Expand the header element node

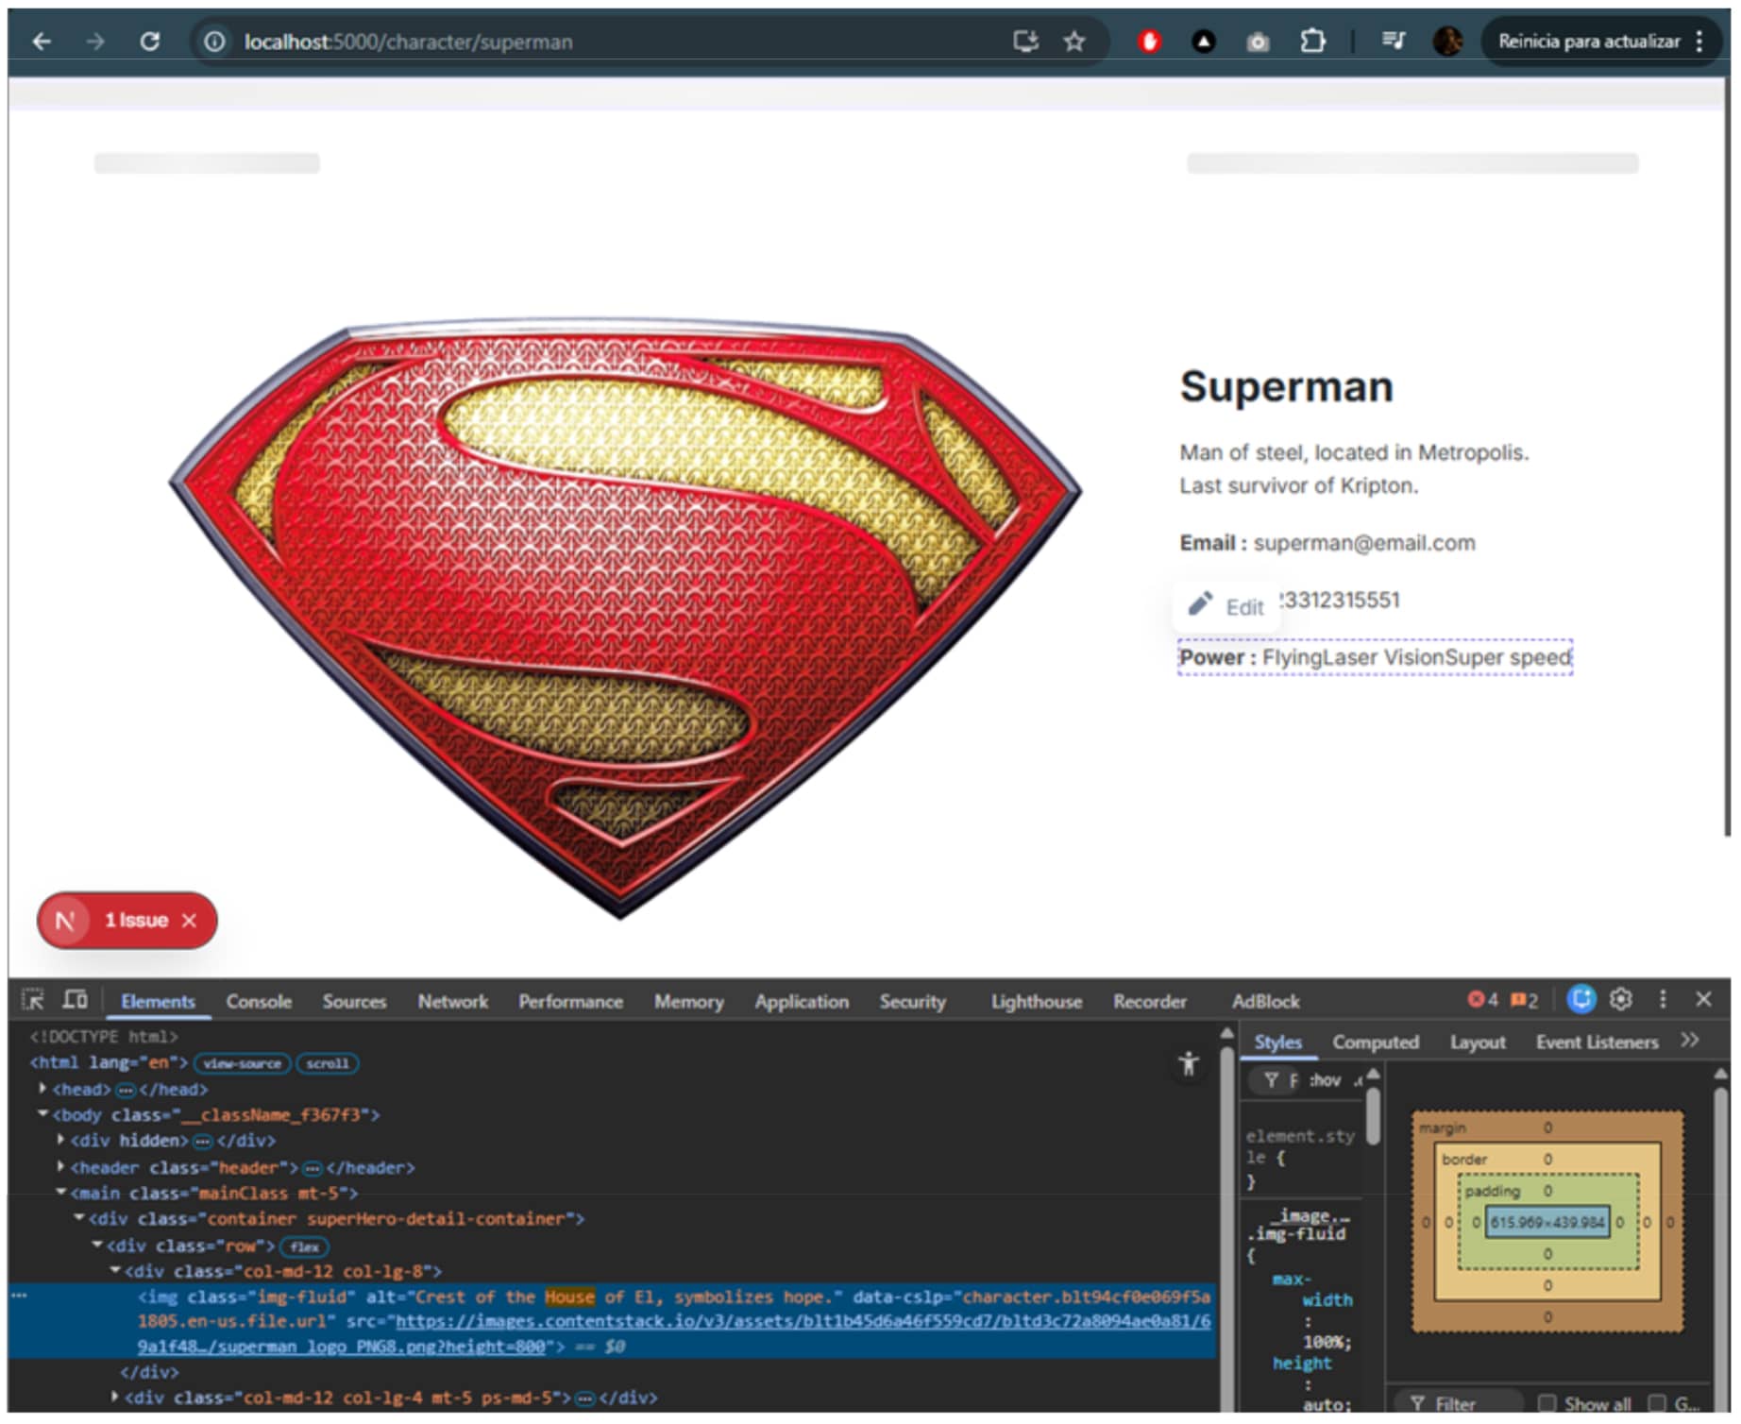coord(60,1169)
